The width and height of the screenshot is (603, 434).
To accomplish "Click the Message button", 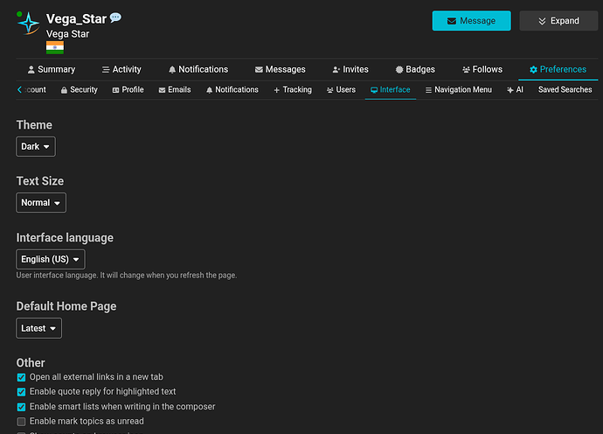I will click(x=471, y=21).
